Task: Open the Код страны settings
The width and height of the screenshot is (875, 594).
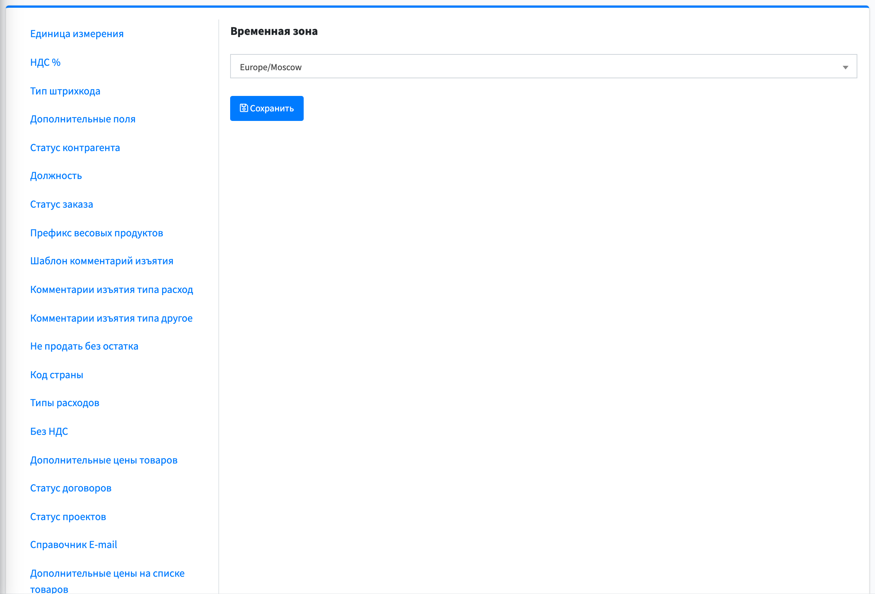Action: click(x=57, y=375)
